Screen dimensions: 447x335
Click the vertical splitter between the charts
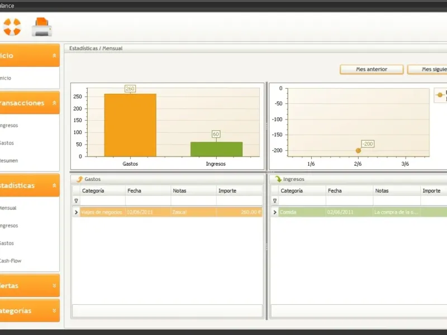(267, 126)
